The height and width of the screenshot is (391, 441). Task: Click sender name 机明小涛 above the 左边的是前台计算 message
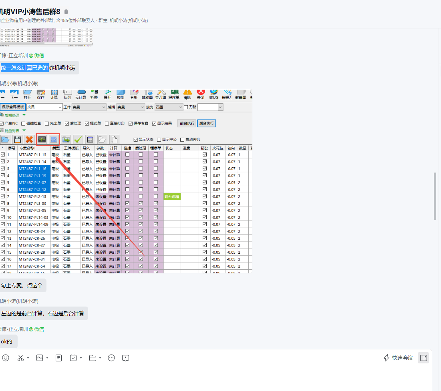click(19, 301)
